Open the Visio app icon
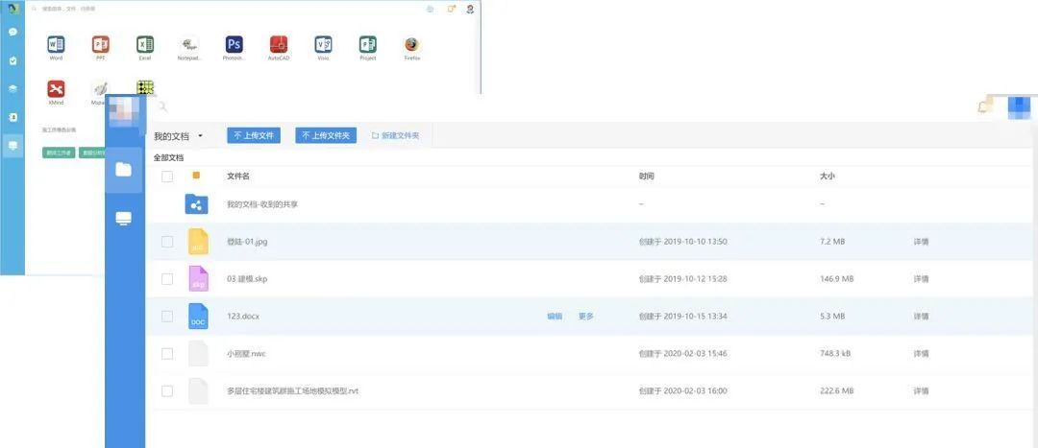Viewport: 1038px width, 448px height. coord(323,44)
